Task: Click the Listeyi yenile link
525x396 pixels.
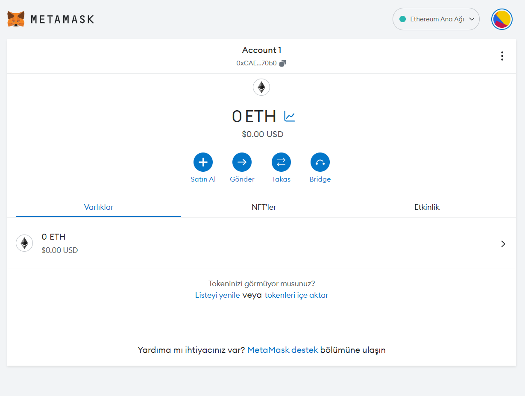Action: click(217, 295)
